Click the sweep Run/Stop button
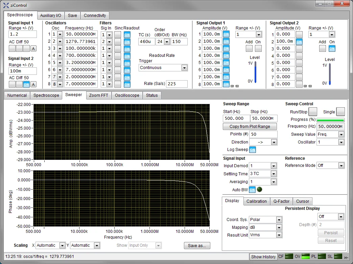The image size is (353, 264). tap(313, 112)
